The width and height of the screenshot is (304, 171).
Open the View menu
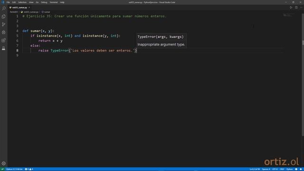click(x=31, y=2)
